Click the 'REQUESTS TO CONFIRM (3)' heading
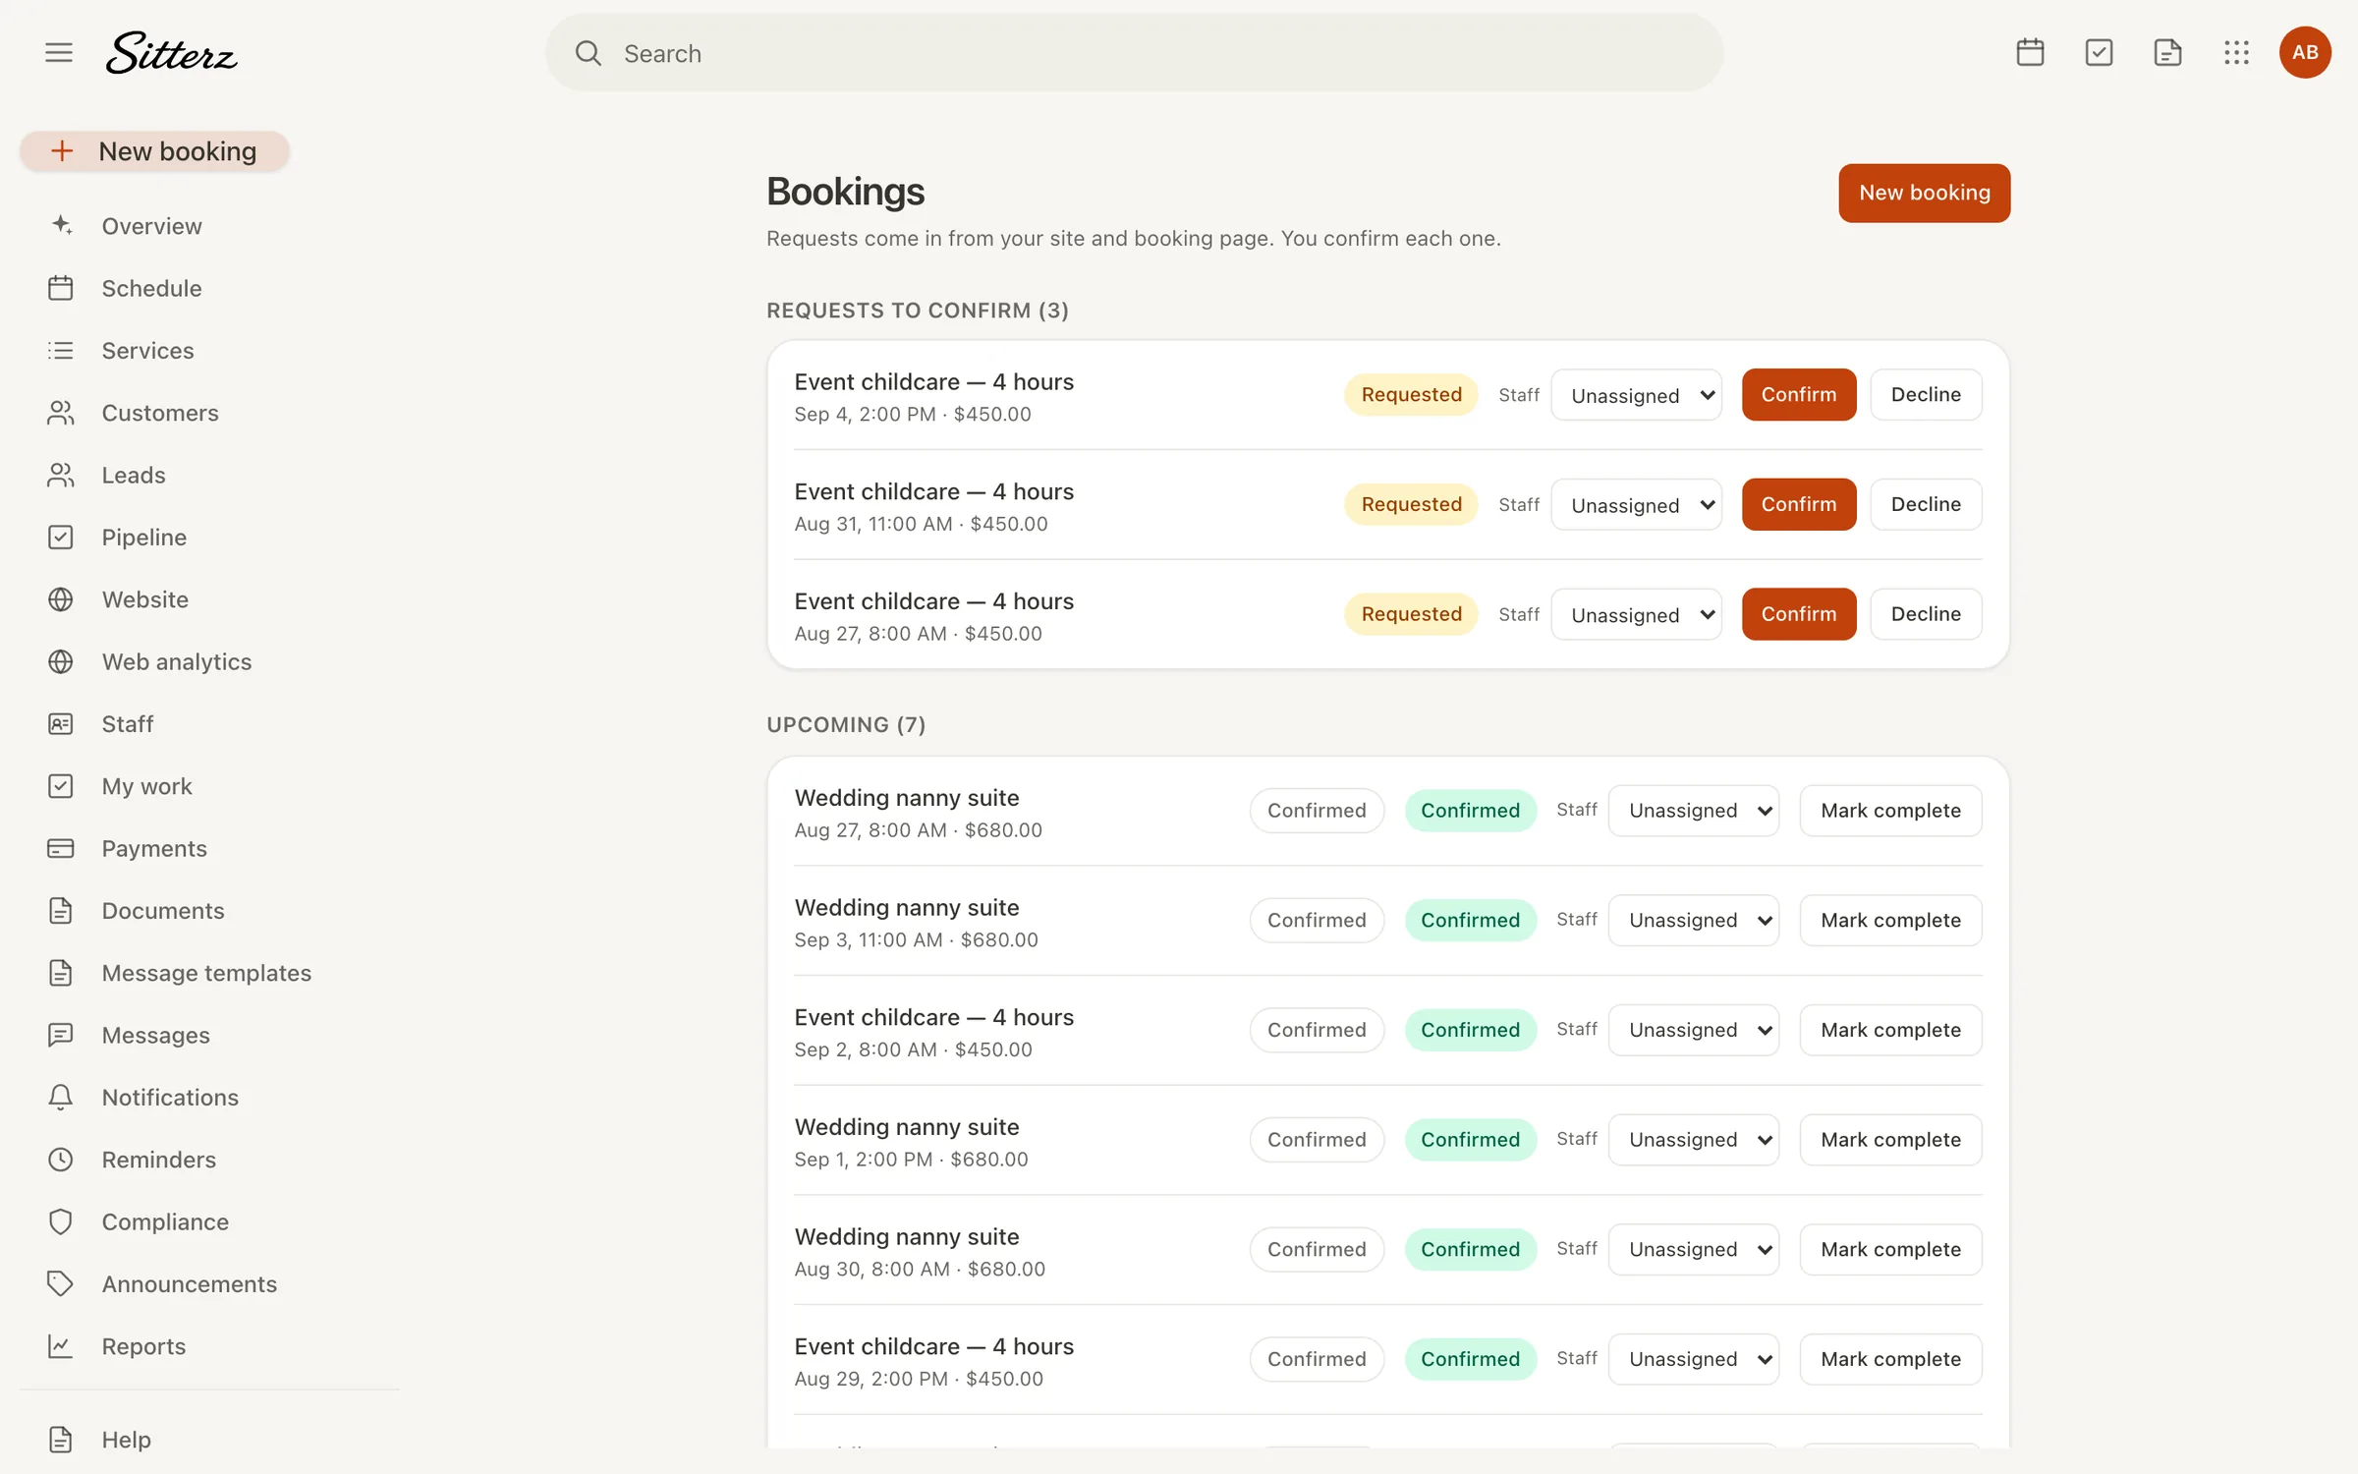2358x1474 pixels. click(x=918, y=311)
